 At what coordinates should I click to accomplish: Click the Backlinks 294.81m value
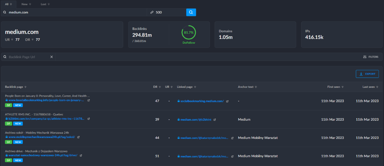(142, 35)
